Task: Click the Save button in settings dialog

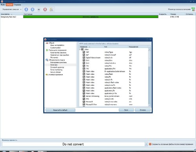Action: pyautogui.click(x=126, y=110)
